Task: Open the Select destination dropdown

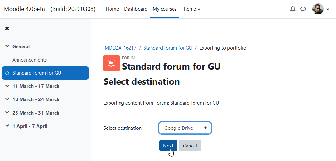Action: point(185,128)
